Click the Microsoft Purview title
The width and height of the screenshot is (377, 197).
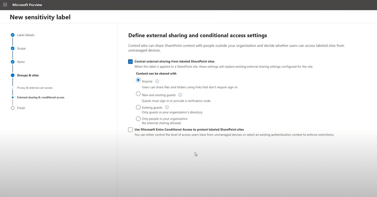pyautogui.click(x=27, y=5)
